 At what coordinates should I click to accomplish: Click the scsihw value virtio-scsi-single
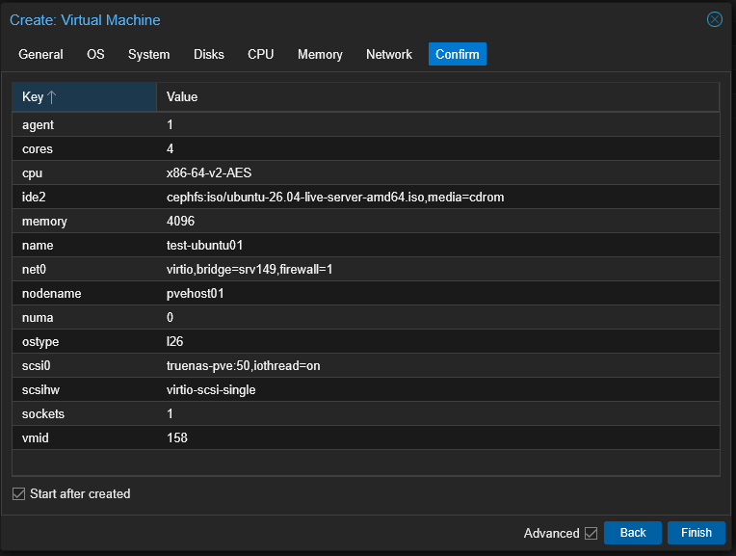click(211, 389)
